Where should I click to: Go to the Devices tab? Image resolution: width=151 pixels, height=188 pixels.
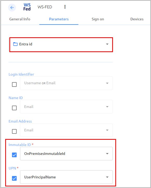[x=137, y=19]
